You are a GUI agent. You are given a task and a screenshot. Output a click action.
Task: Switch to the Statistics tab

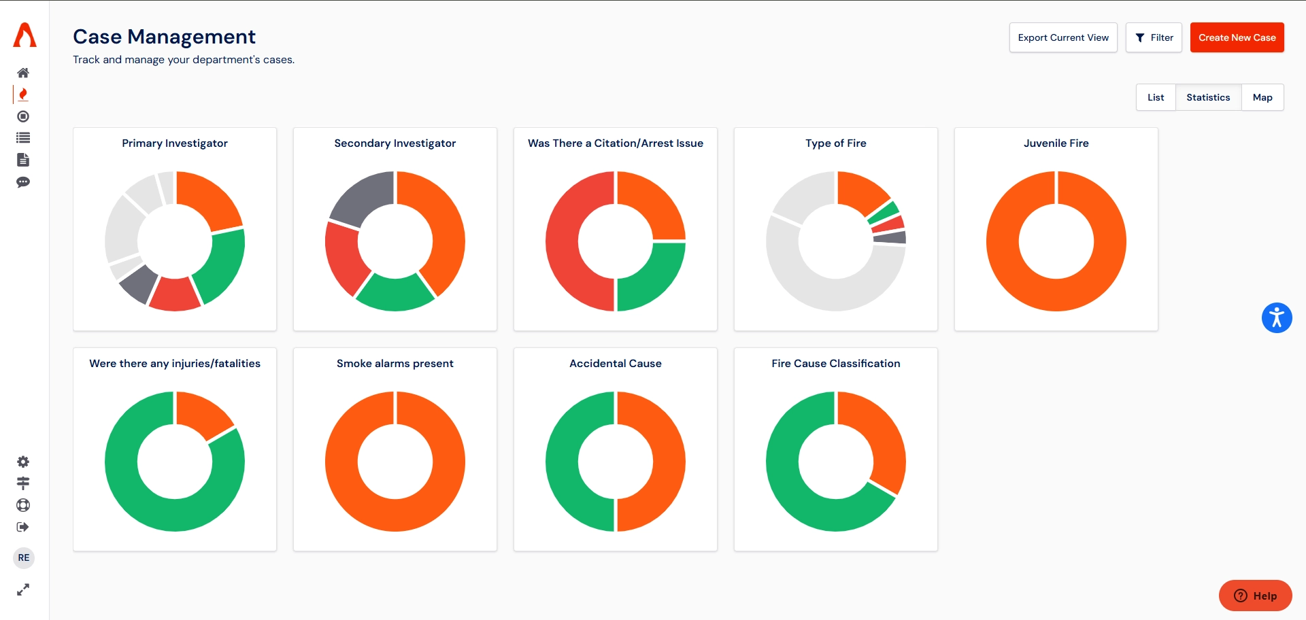coord(1208,97)
